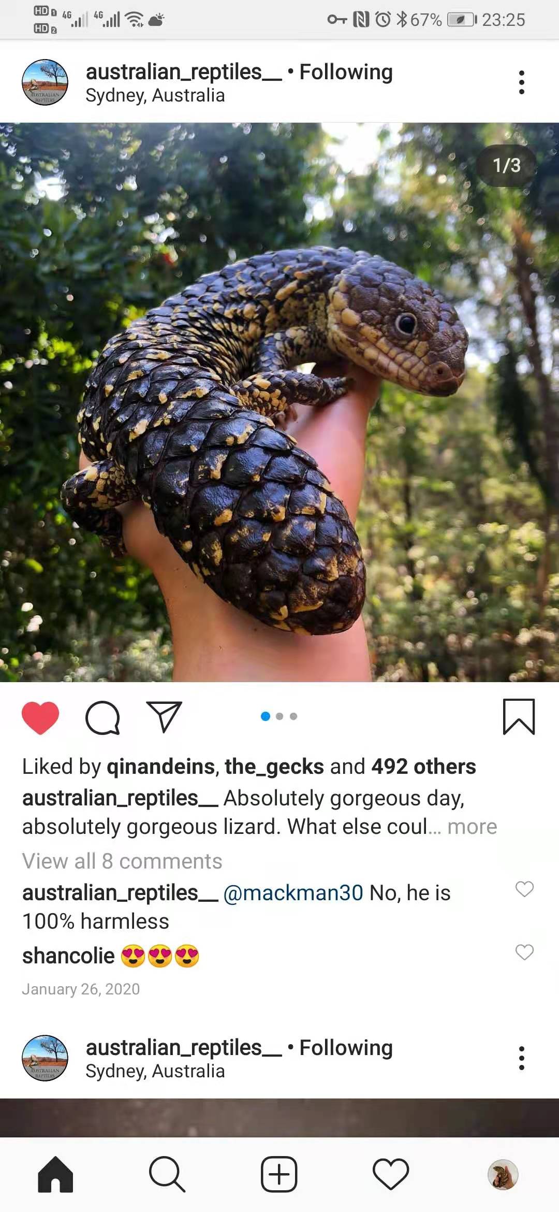Save post with bookmark icon
Viewport: 559px width, 1212px height.
point(519,717)
